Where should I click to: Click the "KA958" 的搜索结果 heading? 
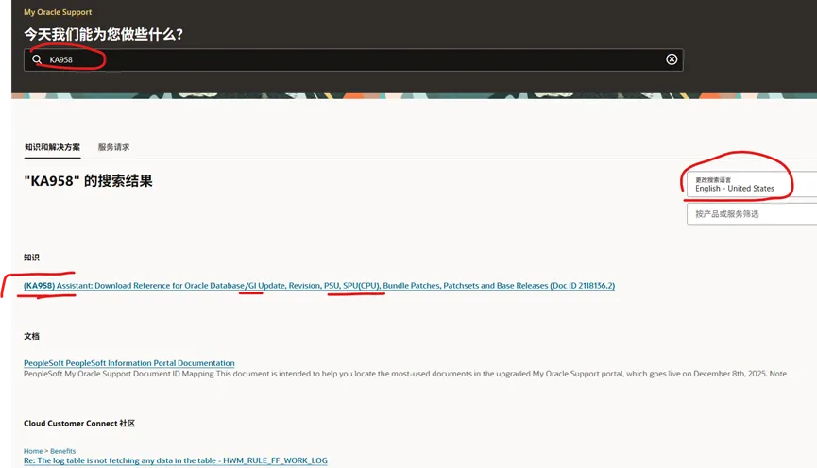coord(88,181)
